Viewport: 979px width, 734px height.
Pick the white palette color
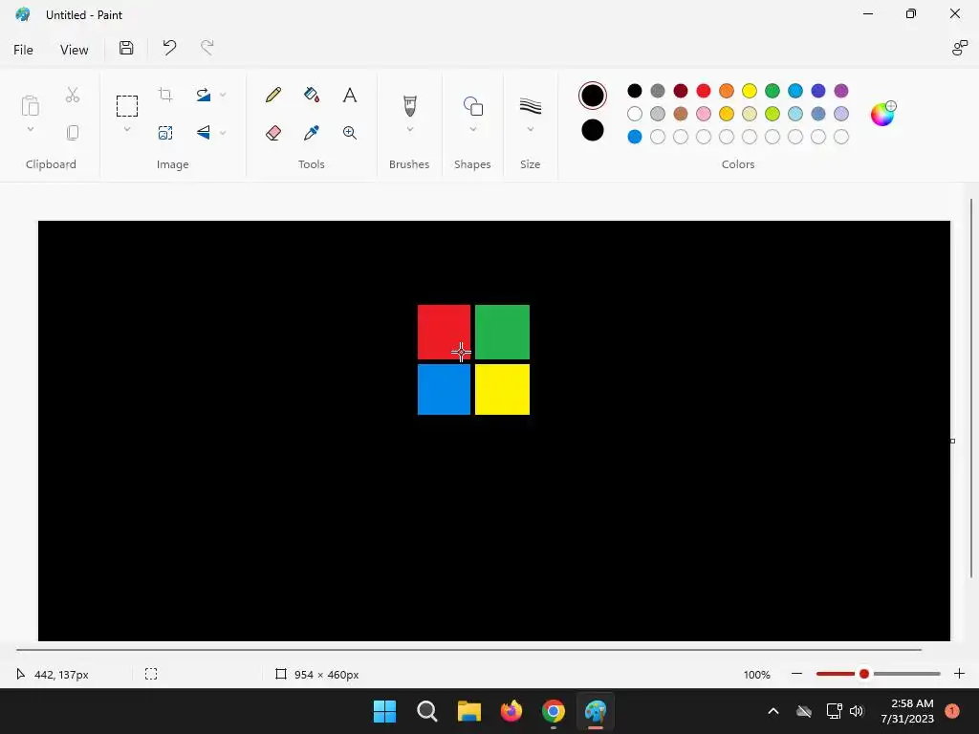(x=635, y=114)
